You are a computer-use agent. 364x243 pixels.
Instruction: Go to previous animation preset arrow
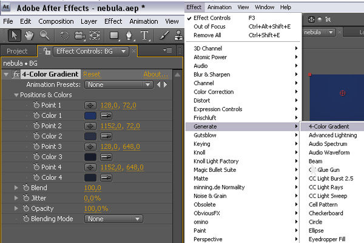[x=158, y=84]
